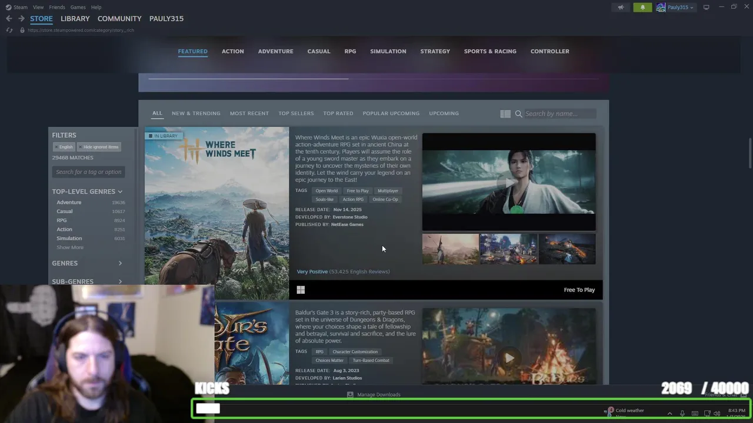Click the search magnifier icon
Screen dimensions: 753x423
click(x=519, y=114)
